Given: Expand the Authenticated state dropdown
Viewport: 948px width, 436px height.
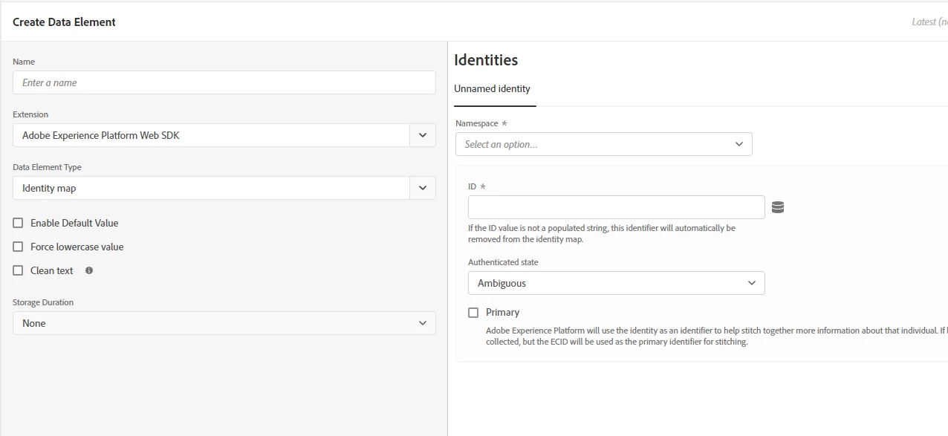Looking at the screenshot, I should click(x=616, y=283).
